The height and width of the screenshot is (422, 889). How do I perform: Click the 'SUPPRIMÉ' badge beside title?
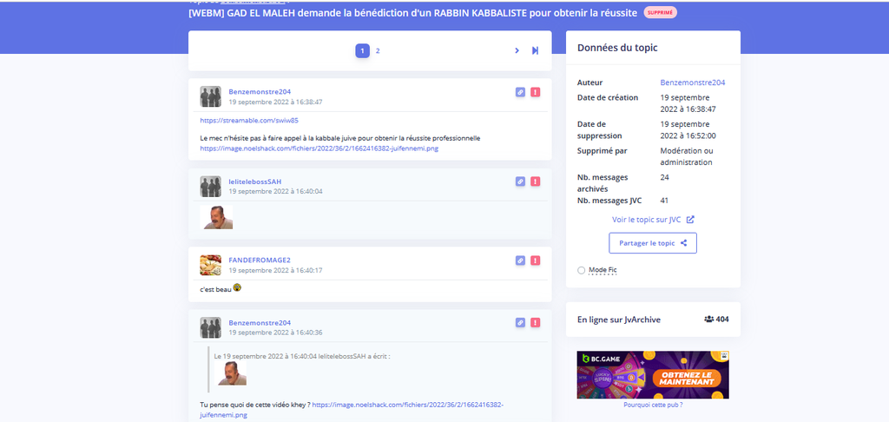point(660,12)
